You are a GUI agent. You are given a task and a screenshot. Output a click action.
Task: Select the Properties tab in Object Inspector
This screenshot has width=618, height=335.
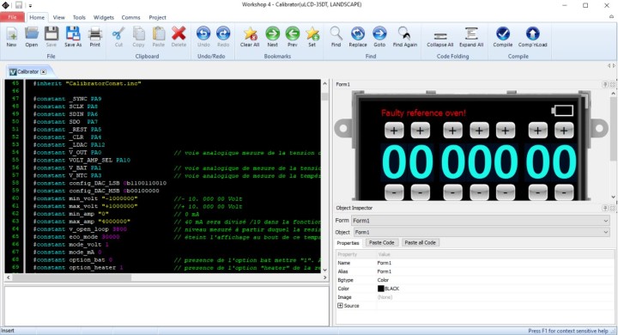(x=348, y=243)
